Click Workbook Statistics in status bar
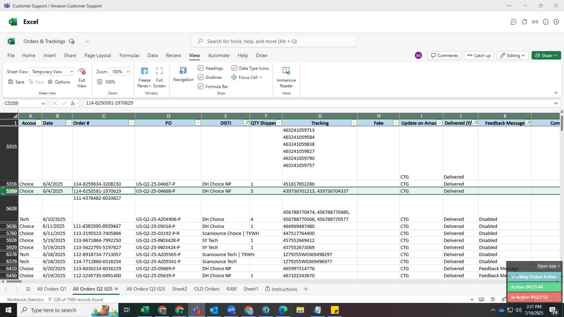 pos(25,300)
